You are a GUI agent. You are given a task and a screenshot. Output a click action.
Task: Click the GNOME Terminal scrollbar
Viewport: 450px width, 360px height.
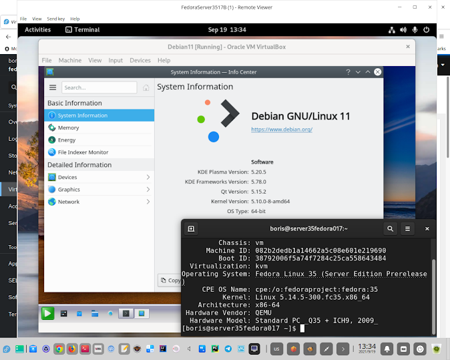(433, 297)
